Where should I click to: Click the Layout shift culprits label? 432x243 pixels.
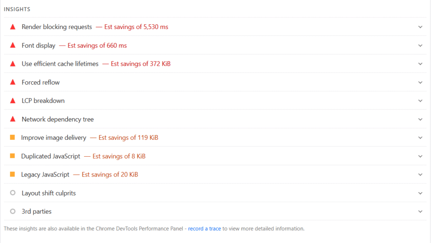pos(49,193)
